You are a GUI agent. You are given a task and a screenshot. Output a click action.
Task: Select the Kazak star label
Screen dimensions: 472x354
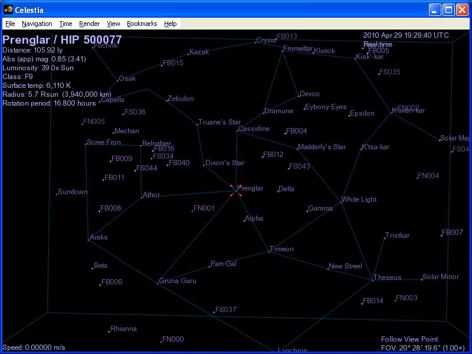199,52
